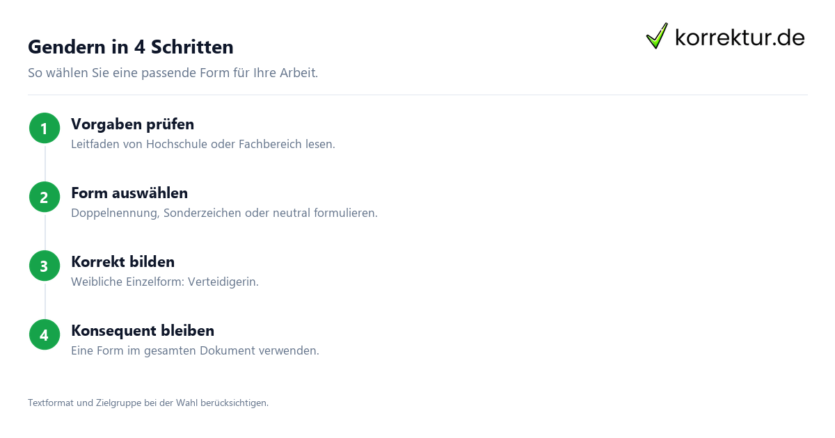This screenshot has height=438, width=835.
Task: Select the 'Korrekt bilden' heading
Action: point(122,262)
